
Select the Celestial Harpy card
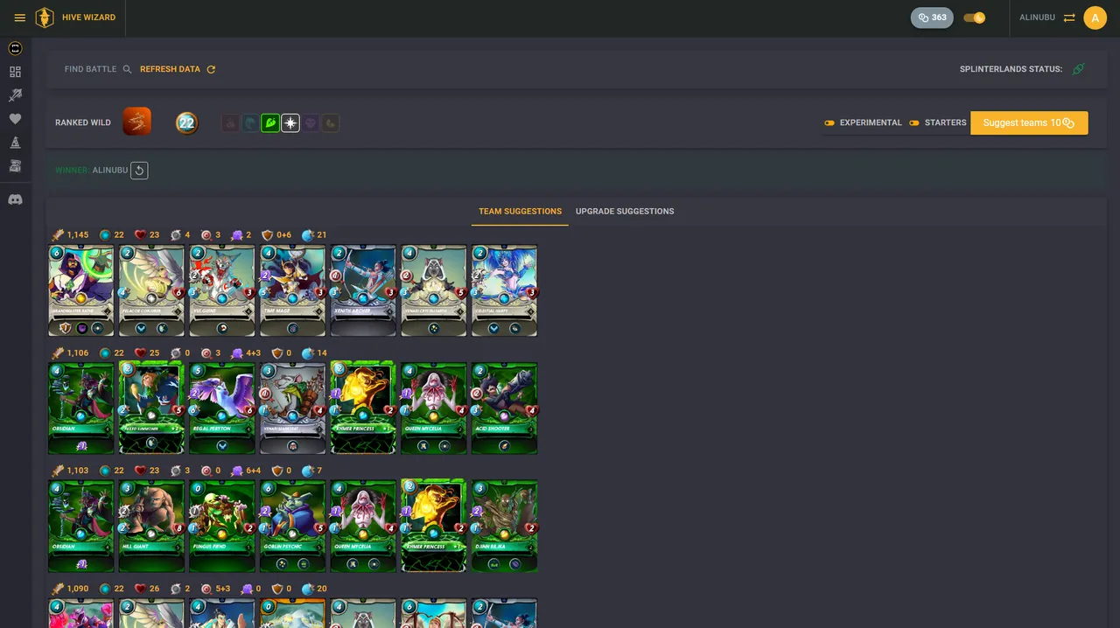coord(504,290)
